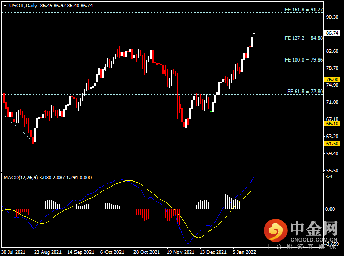Select the FE 100.0 = 79.86 label
345x256 pixels.
(304, 60)
